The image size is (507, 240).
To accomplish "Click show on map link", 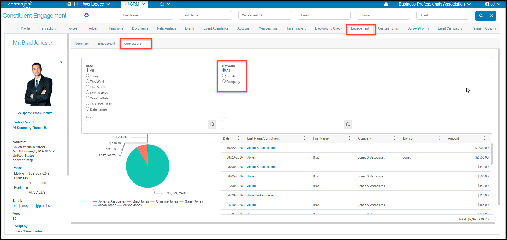I will tap(23, 160).
